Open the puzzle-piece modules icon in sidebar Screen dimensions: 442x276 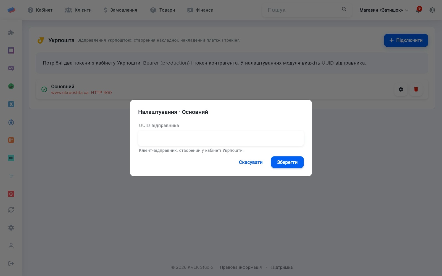[11, 33]
